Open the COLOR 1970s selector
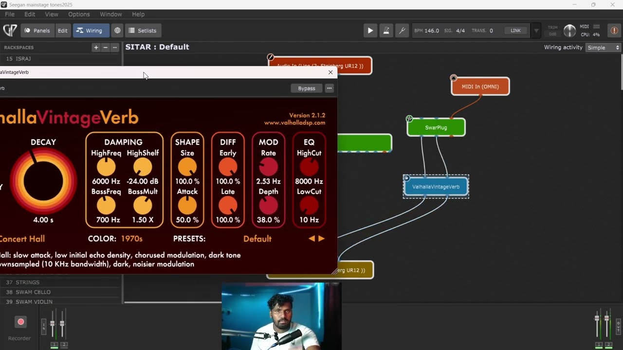Screen dimensions: 623x350 [132, 239]
